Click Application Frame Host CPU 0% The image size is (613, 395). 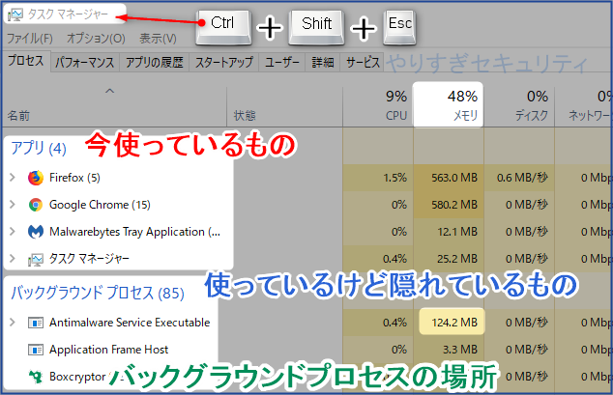pos(399,350)
